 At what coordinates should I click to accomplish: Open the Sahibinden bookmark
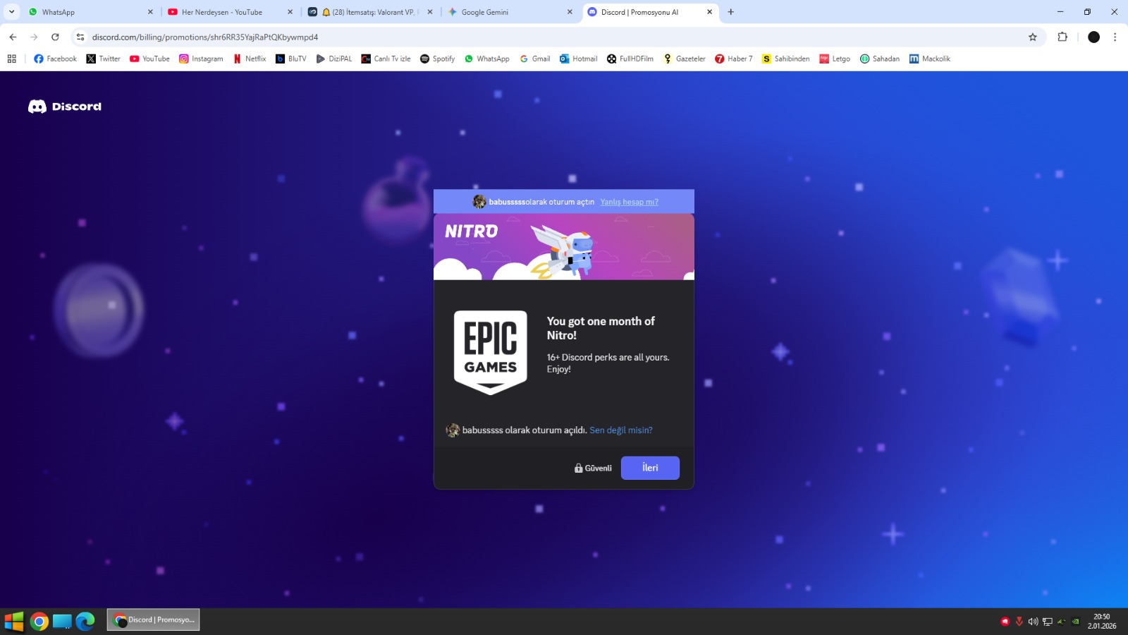click(785, 59)
